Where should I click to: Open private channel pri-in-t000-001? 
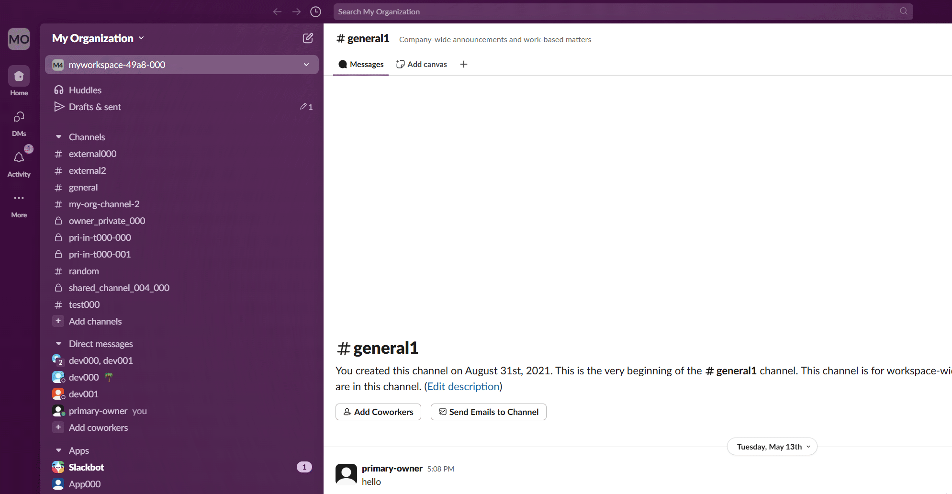(182, 254)
